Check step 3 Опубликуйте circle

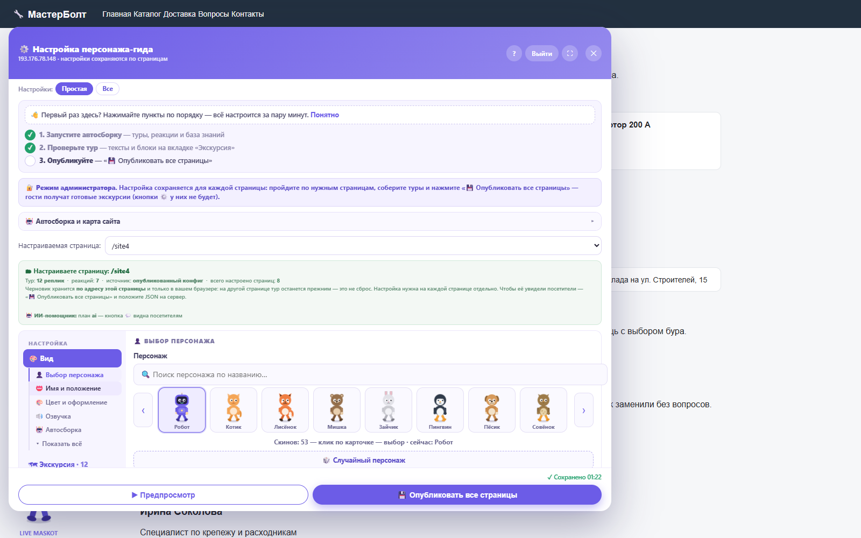[30, 161]
